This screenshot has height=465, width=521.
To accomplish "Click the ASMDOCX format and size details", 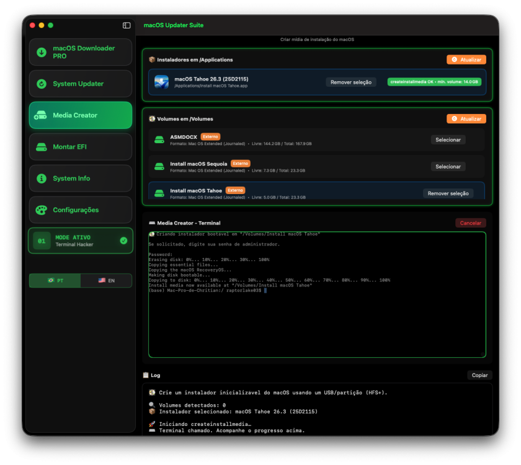I will (x=241, y=144).
